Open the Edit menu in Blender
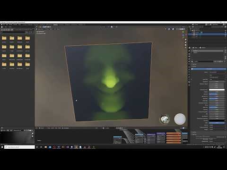This screenshot has height=170, width=227. coord(7,25)
